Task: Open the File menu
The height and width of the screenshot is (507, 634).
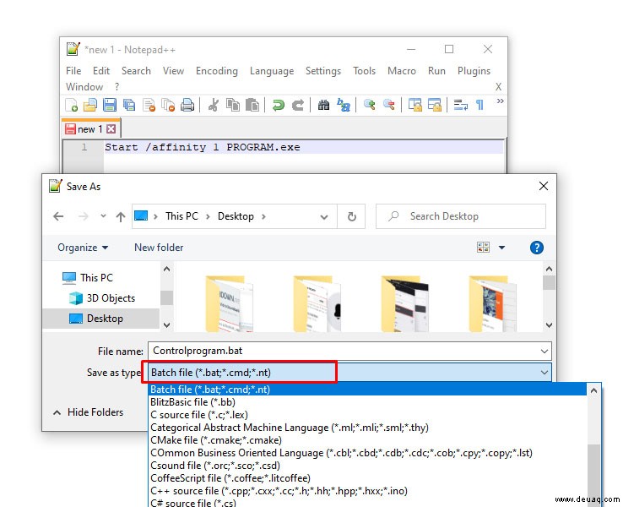Action: [73, 71]
